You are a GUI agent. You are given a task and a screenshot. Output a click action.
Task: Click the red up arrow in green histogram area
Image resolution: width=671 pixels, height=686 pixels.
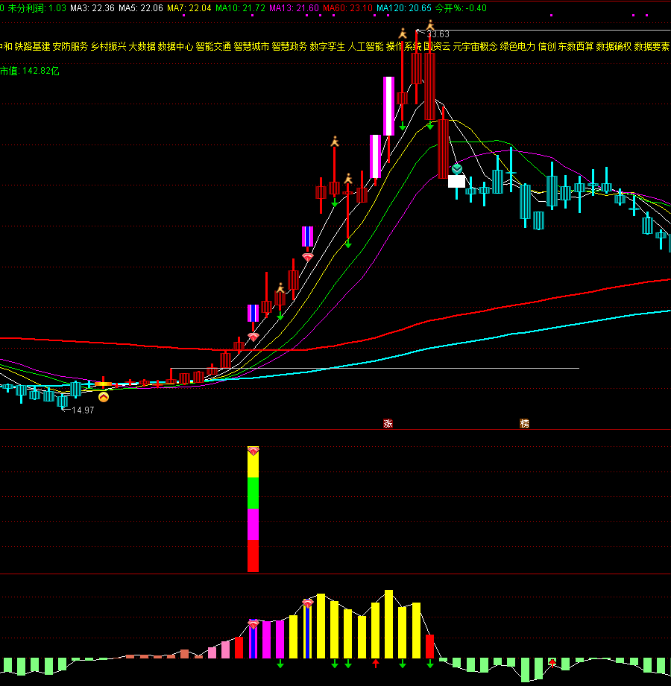coord(552,661)
